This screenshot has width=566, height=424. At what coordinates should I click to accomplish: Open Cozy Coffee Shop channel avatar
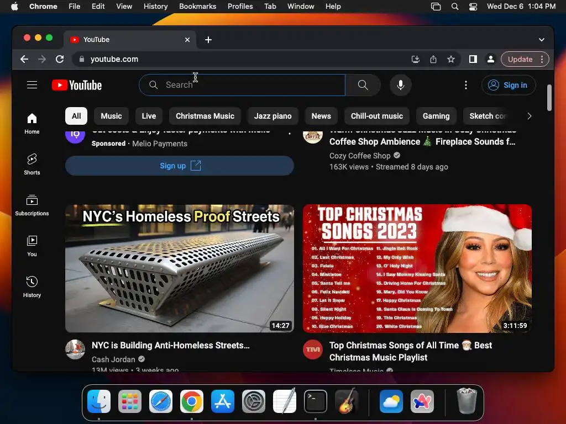coord(313,137)
